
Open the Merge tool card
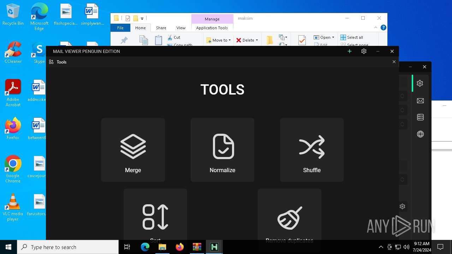click(133, 150)
